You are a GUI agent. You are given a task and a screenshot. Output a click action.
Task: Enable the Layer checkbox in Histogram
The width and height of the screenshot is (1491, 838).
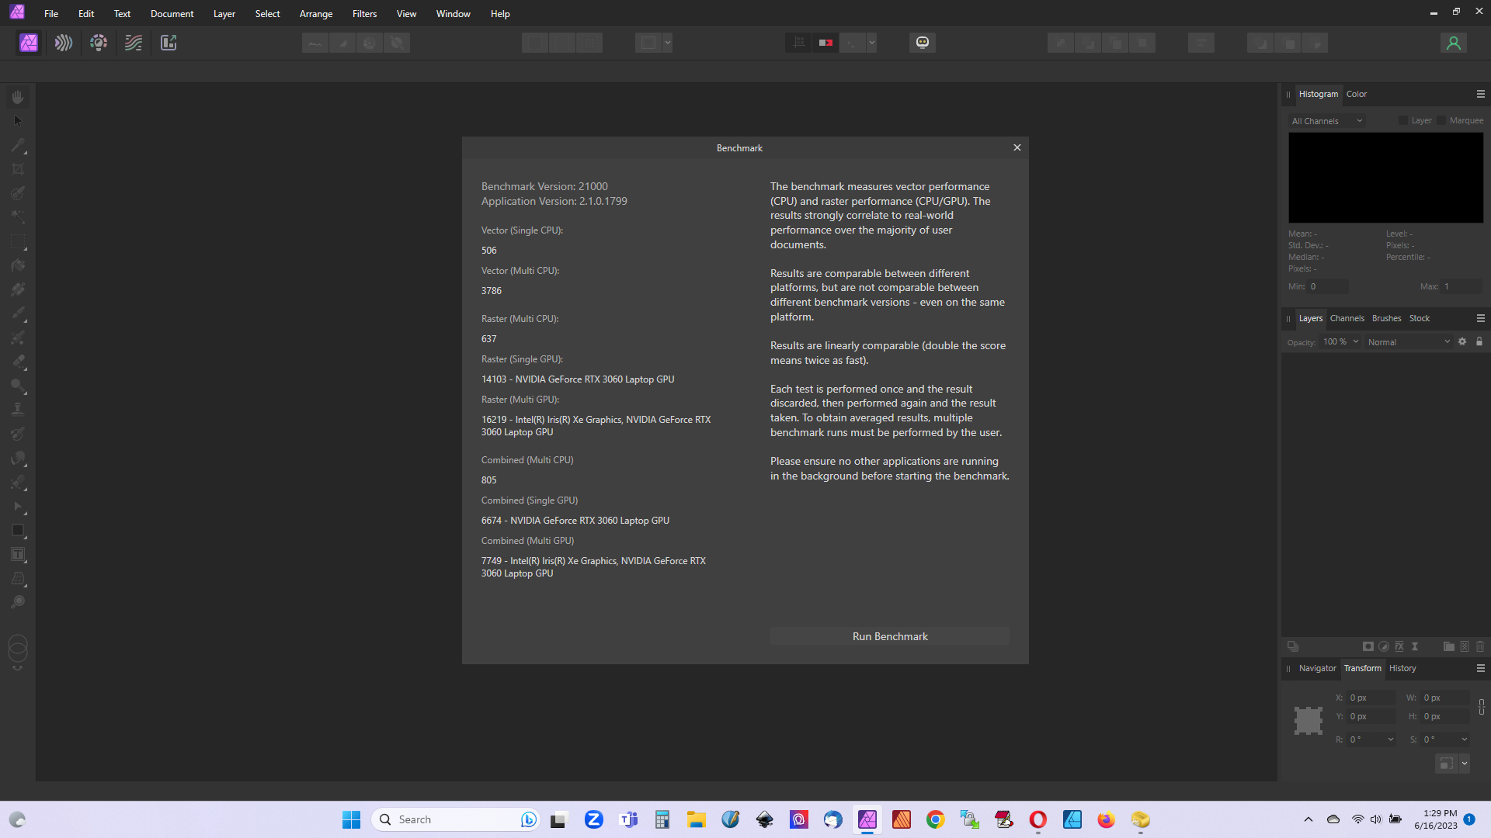(1402, 120)
